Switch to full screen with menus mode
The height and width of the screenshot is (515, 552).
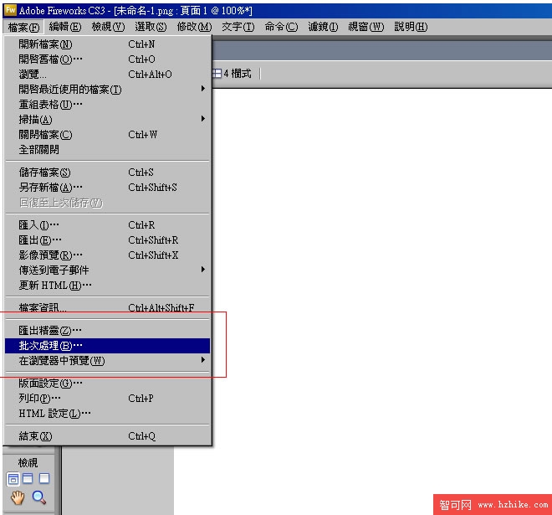coord(28,479)
